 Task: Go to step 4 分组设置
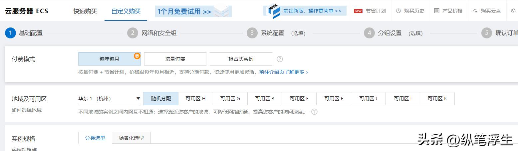coord(393,33)
